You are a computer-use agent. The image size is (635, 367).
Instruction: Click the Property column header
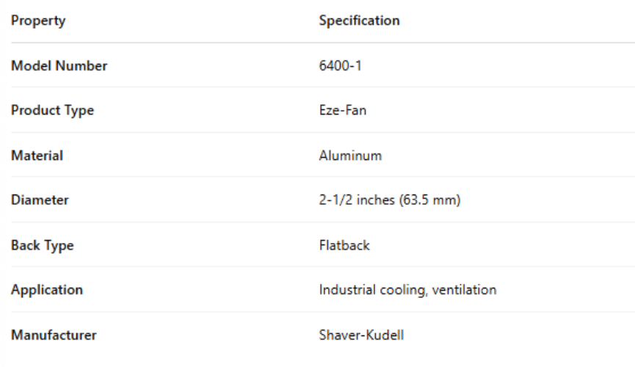click(x=38, y=21)
